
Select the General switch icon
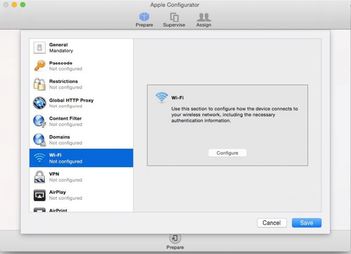tap(39, 47)
